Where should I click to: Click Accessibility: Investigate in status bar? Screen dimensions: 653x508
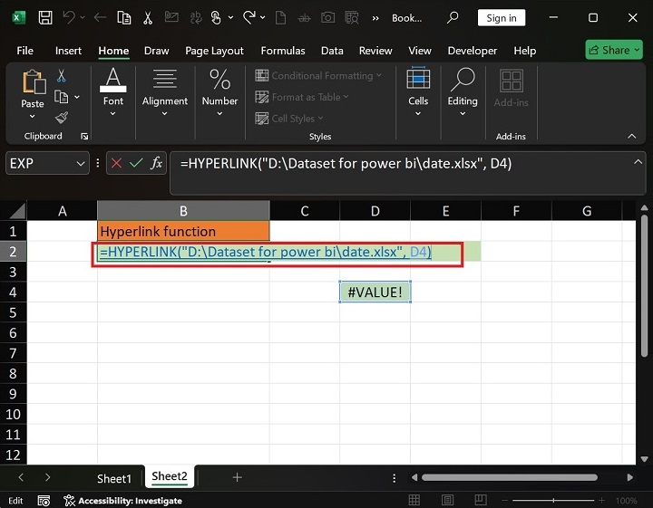coord(123,501)
